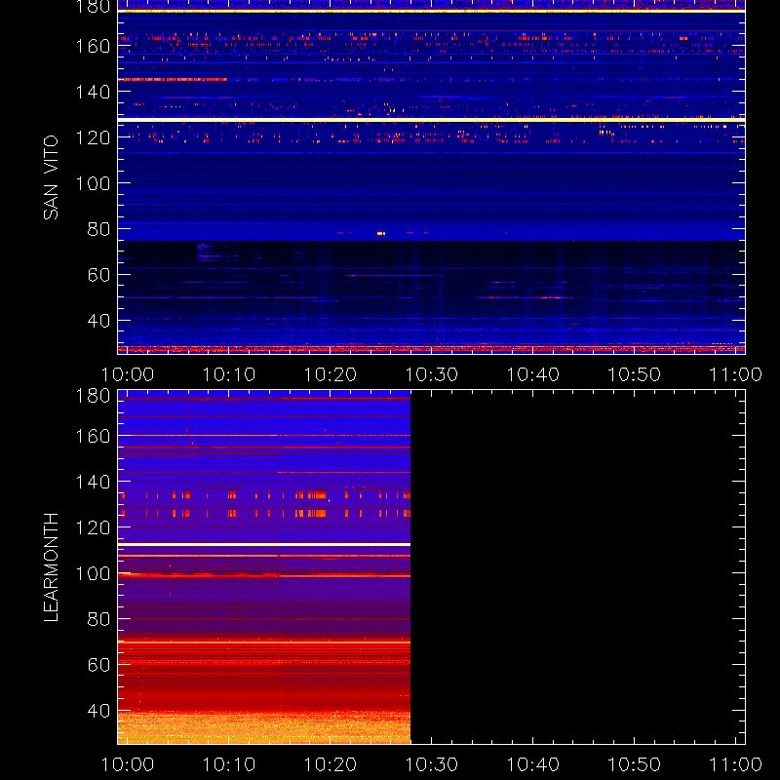Select the 120 frequency label on San Vito plot
The height and width of the screenshot is (780, 780).
(x=93, y=137)
